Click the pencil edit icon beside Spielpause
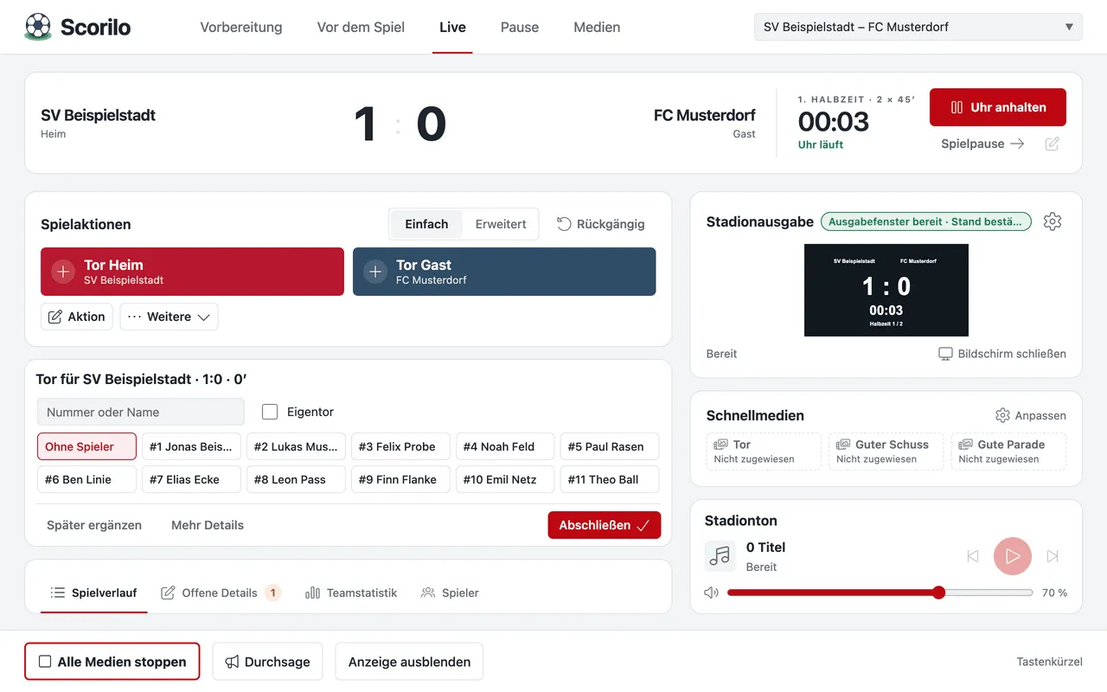 tap(1052, 144)
